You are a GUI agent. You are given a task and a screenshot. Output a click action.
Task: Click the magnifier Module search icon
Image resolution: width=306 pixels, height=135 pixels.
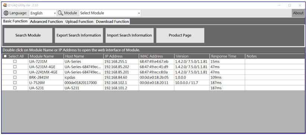pos(61,13)
